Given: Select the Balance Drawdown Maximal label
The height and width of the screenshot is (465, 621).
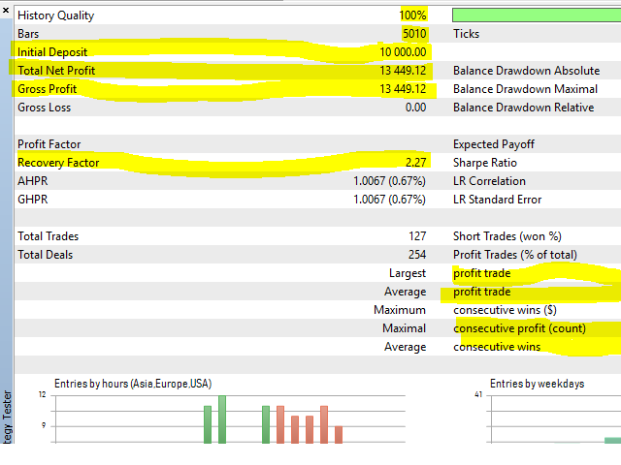Looking at the screenshot, I should click(522, 89).
